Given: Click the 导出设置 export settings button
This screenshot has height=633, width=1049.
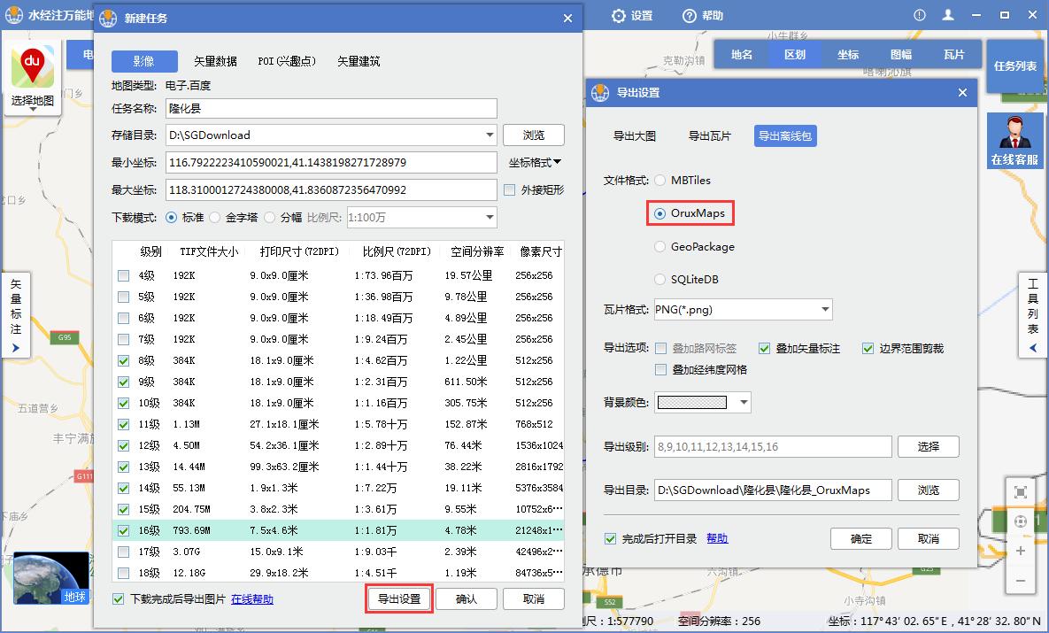Looking at the screenshot, I should [x=399, y=598].
